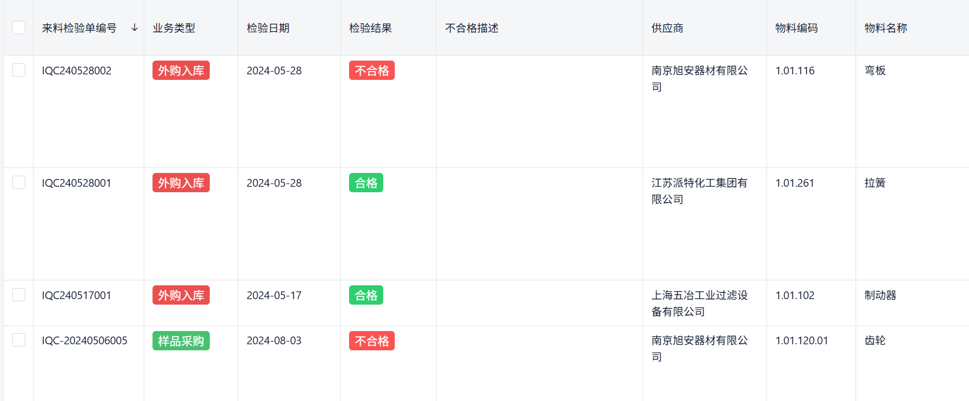Click supplier 上海五冶工业过滤设备有限公司
Screen dimensions: 969x401
(x=699, y=304)
